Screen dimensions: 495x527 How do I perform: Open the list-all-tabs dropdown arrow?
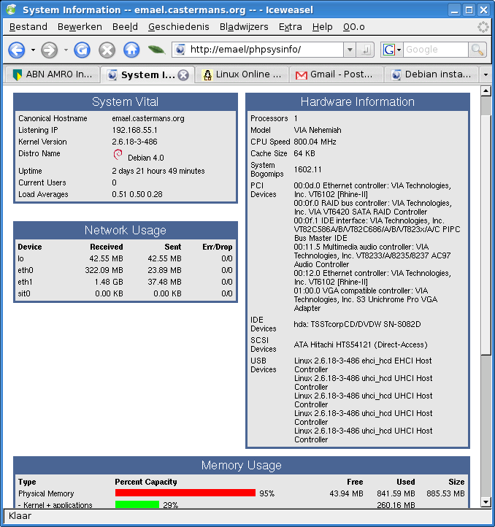click(x=486, y=74)
